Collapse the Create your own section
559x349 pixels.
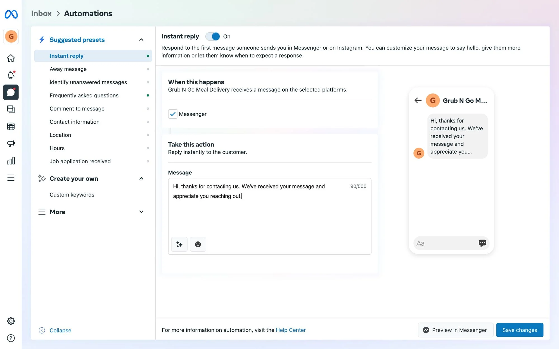141,178
